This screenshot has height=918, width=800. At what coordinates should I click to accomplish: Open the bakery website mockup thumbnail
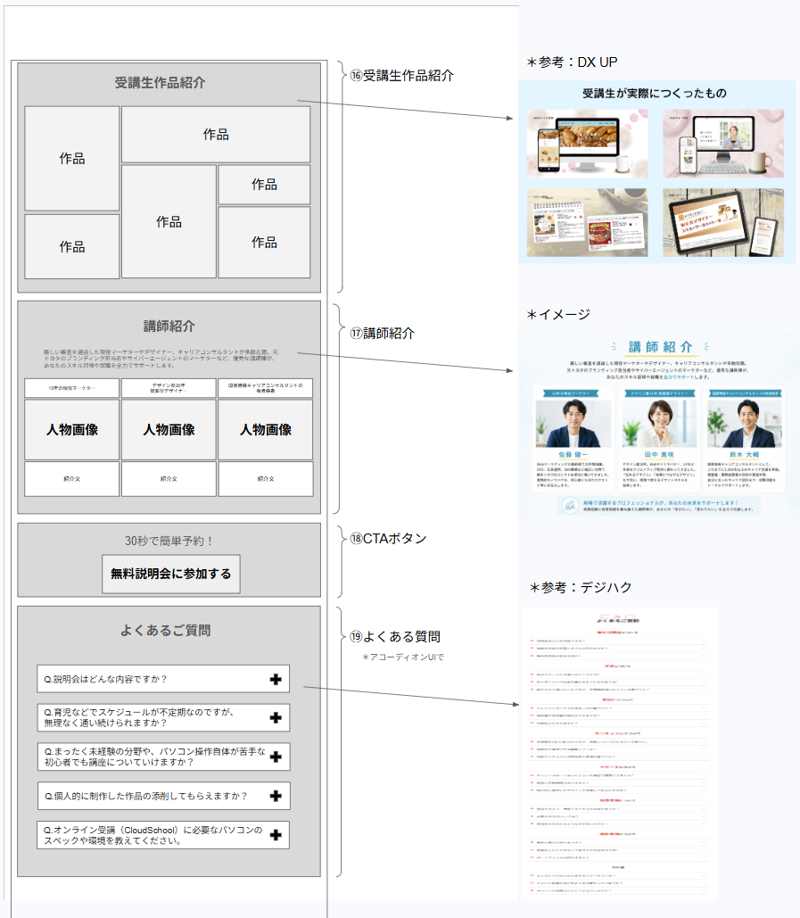[587, 144]
